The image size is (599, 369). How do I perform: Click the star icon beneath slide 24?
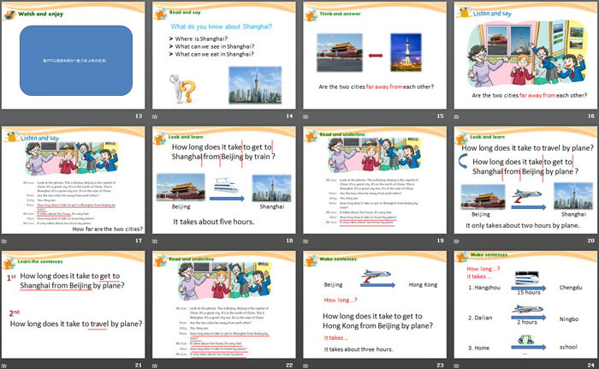click(x=456, y=365)
